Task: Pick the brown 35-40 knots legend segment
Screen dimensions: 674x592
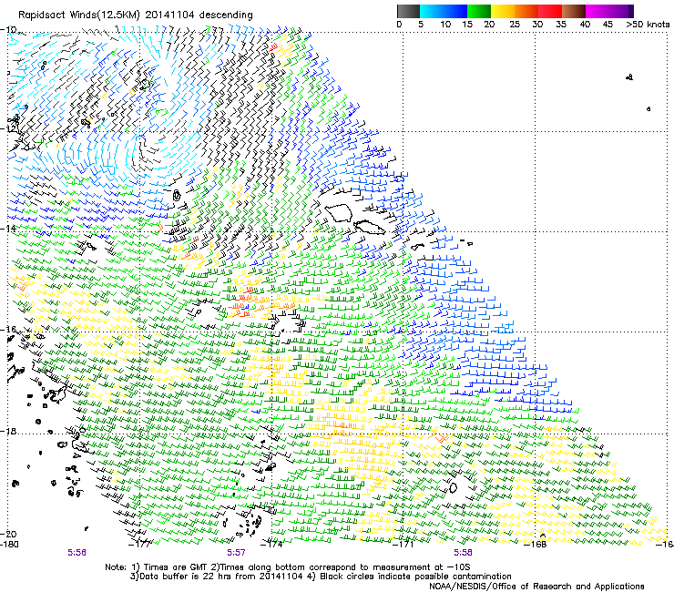Action: 574,11
